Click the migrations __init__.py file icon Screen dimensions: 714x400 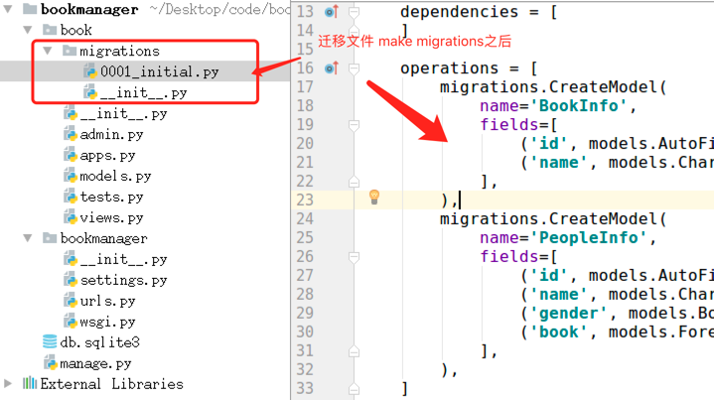point(90,92)
